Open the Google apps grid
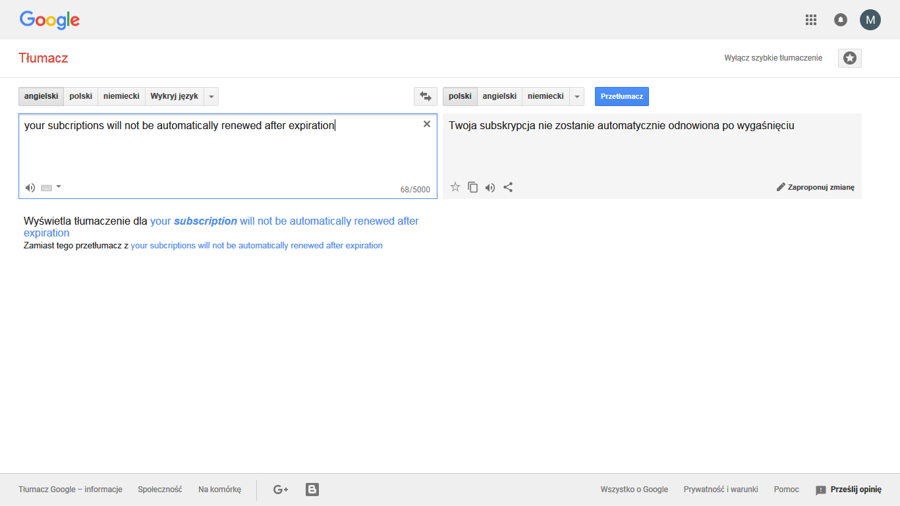 811,20
